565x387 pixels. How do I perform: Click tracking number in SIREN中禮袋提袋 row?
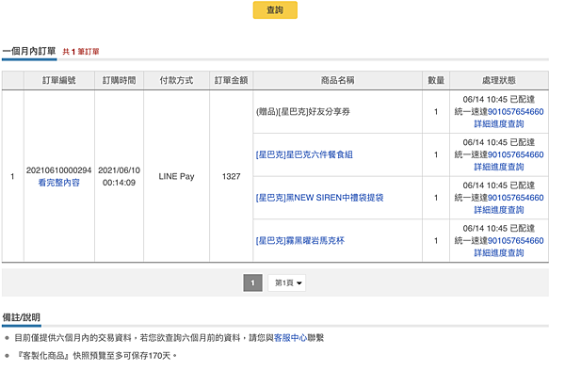(516, 198)
